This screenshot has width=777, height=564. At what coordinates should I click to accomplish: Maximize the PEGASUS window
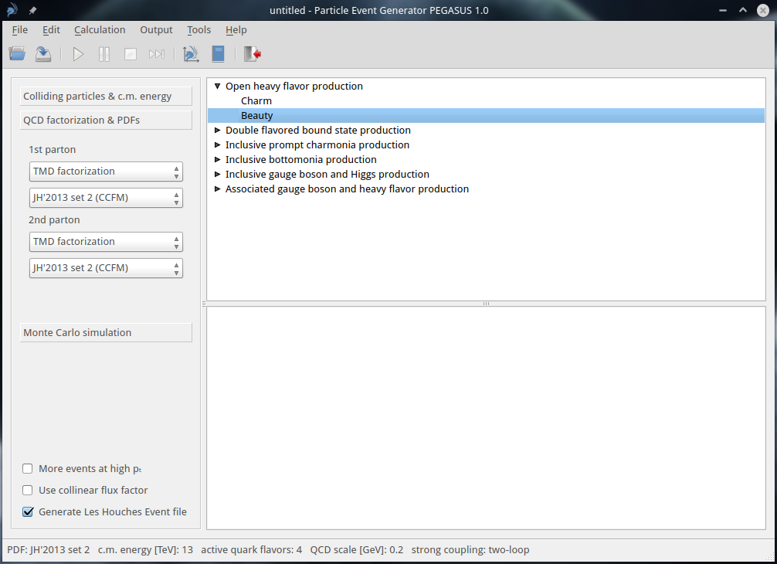coord(743,10)
